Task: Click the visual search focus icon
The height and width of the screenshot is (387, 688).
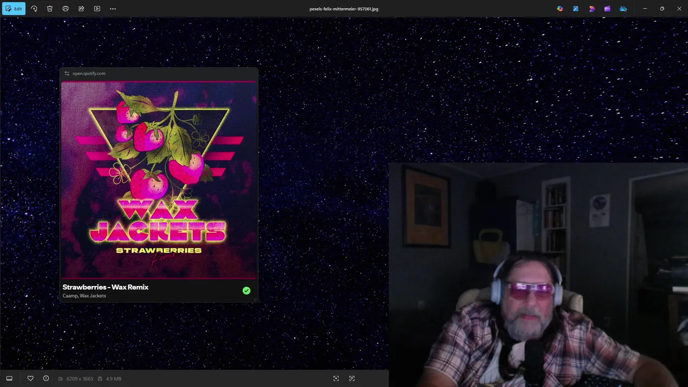Action: point(336,378)
